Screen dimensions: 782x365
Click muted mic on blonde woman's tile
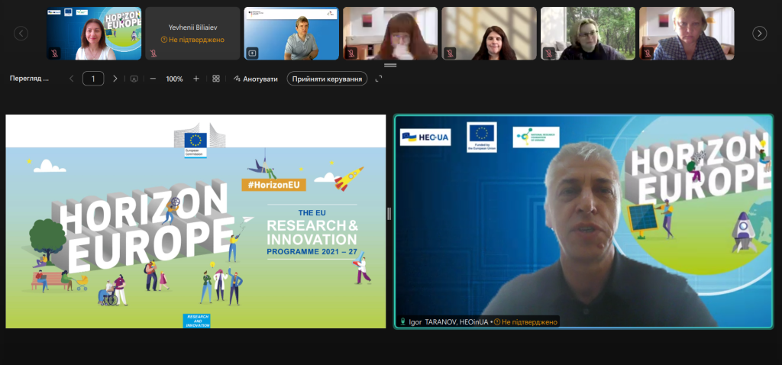pos(648,53)
